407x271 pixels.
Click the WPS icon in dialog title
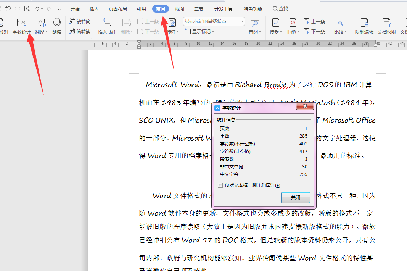point(217,108)
